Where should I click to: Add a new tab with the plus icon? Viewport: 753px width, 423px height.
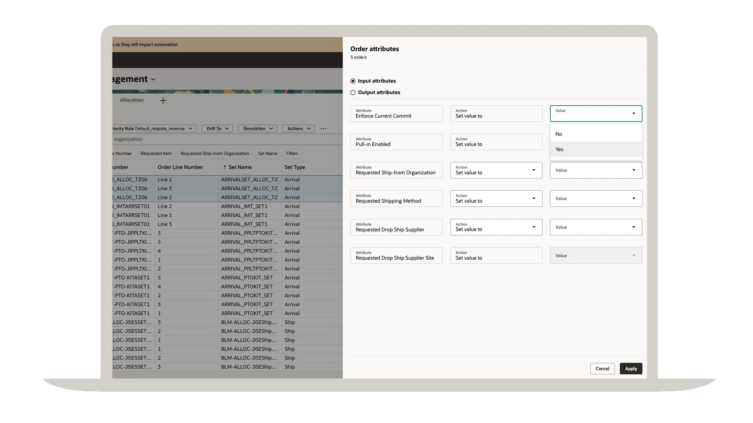tap(163, 100)
